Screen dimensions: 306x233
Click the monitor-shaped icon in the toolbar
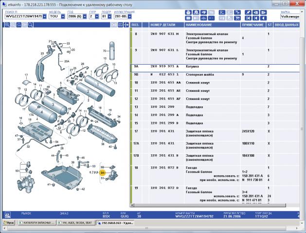coord(222,13)
